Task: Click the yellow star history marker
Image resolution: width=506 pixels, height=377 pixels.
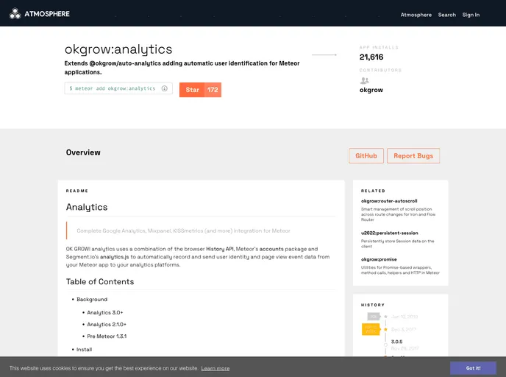Action: 385,330
